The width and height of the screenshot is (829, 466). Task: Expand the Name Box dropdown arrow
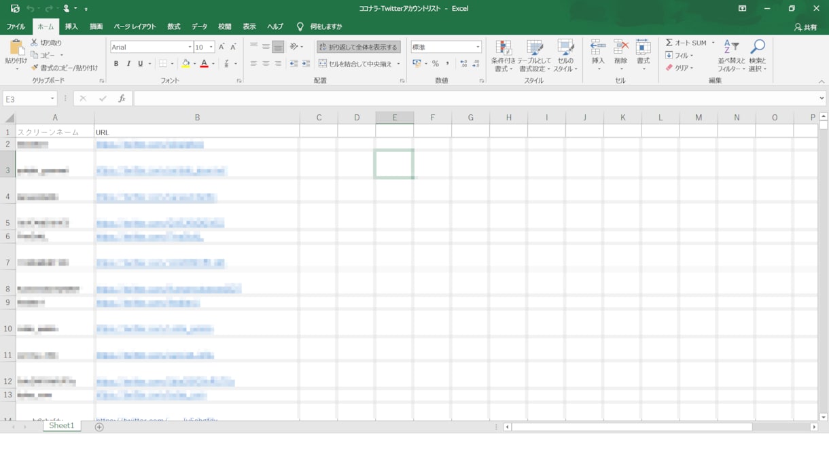52,99
